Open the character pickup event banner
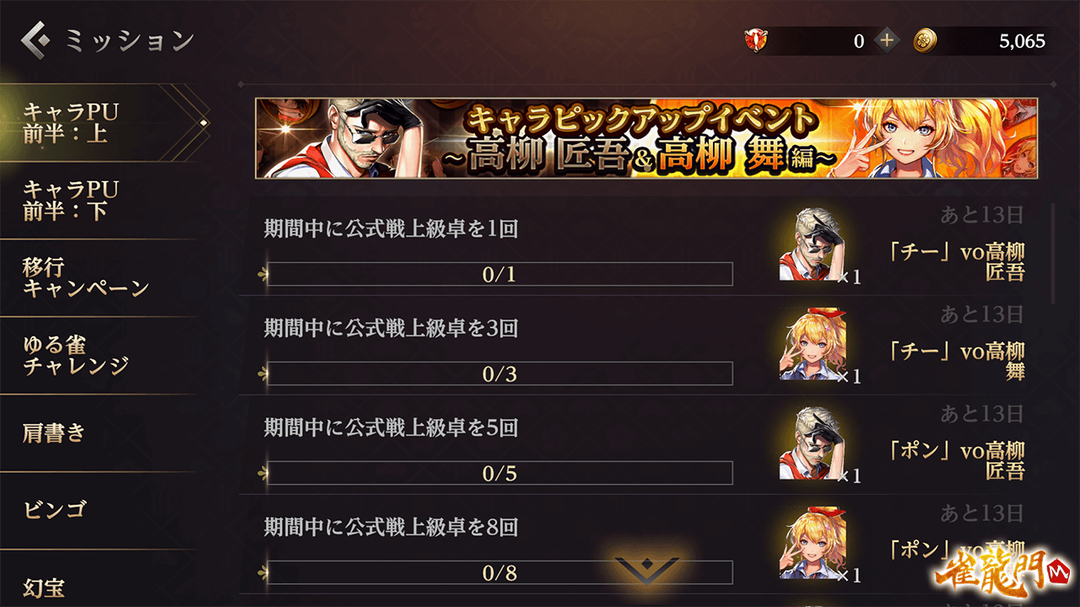The image size is (1080, 607). [646, 138]
